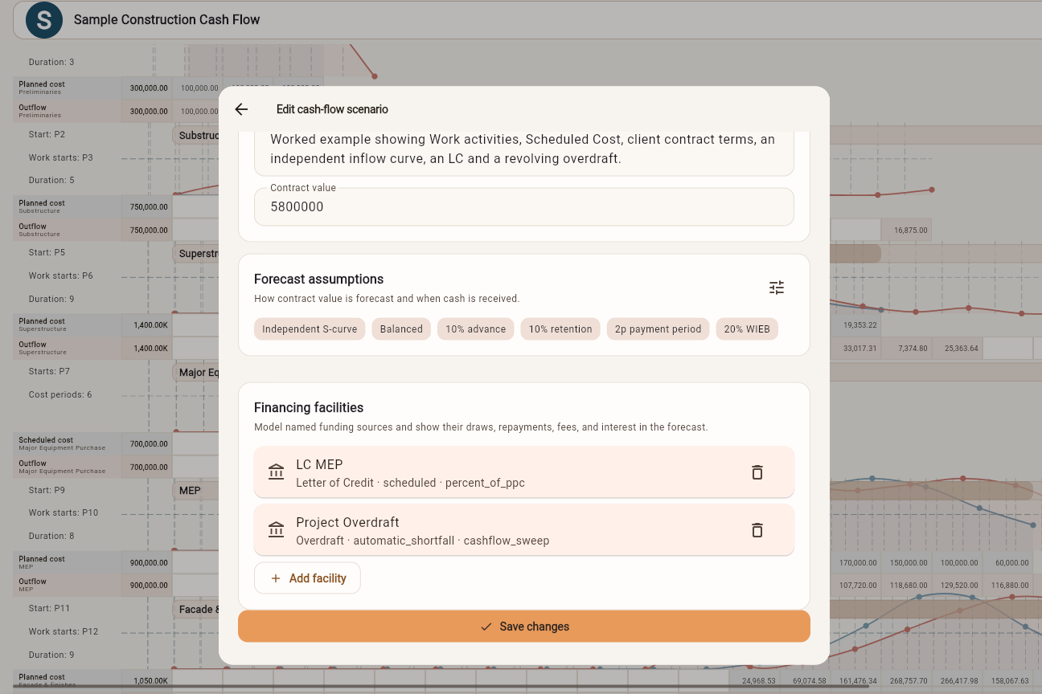Viewport: 1042px width, 694px height.
Task: Open forecast assumptions tune settings
Action: (x=777, y=288)
